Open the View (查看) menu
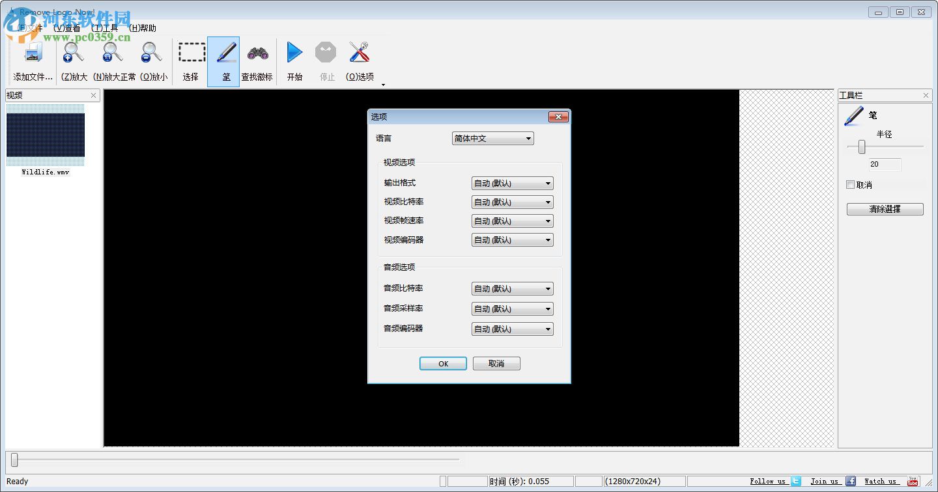The height and width of the screenshot is (492, 938). coord(67,28)
